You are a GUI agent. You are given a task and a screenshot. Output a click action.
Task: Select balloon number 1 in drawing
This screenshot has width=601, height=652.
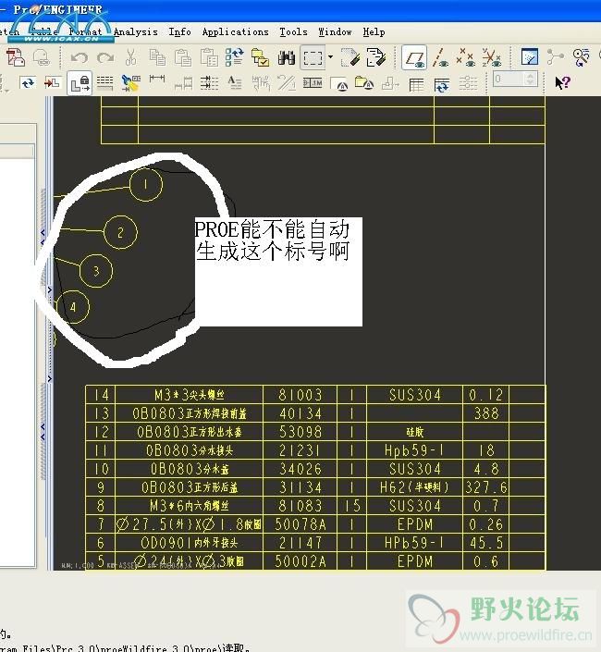pos(146,185)
